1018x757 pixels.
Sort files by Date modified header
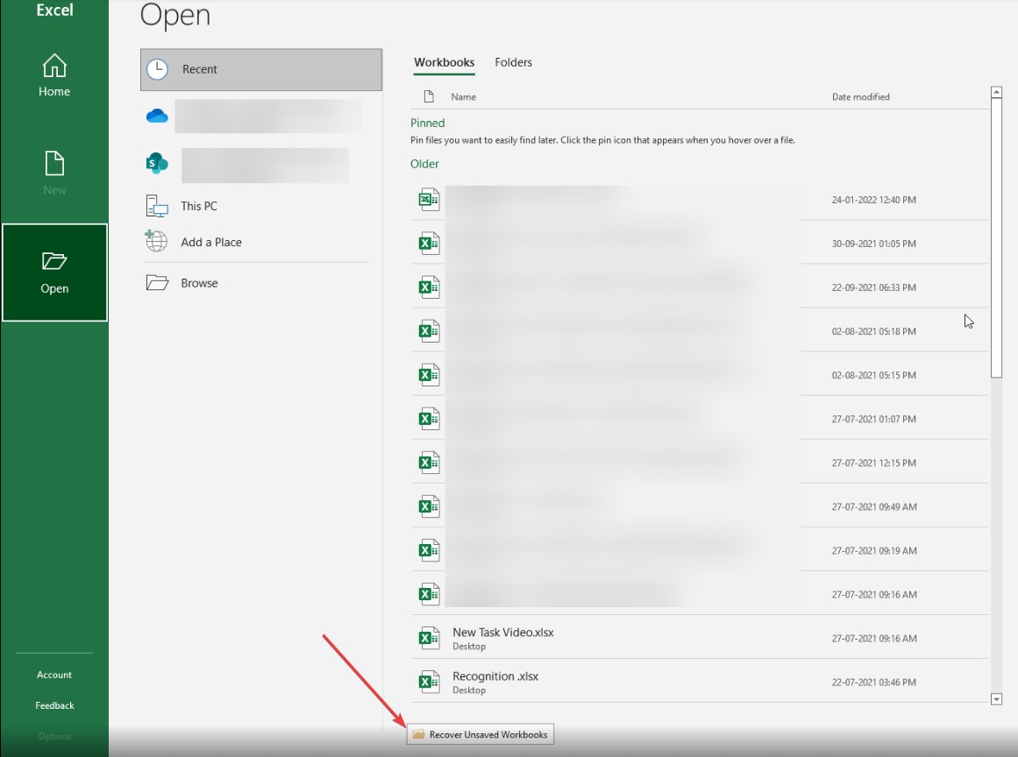click(x=859, y=96)
